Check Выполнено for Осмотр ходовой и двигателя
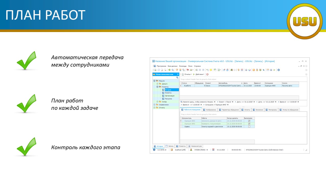 coord(249,127)
